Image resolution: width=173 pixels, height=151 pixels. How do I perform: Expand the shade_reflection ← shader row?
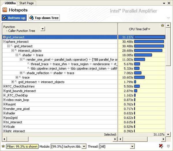(21, 73)
